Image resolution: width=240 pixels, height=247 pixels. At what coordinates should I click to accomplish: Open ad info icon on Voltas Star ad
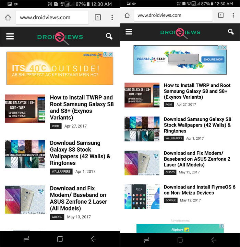pyautogui.click(x=220, y=47)
